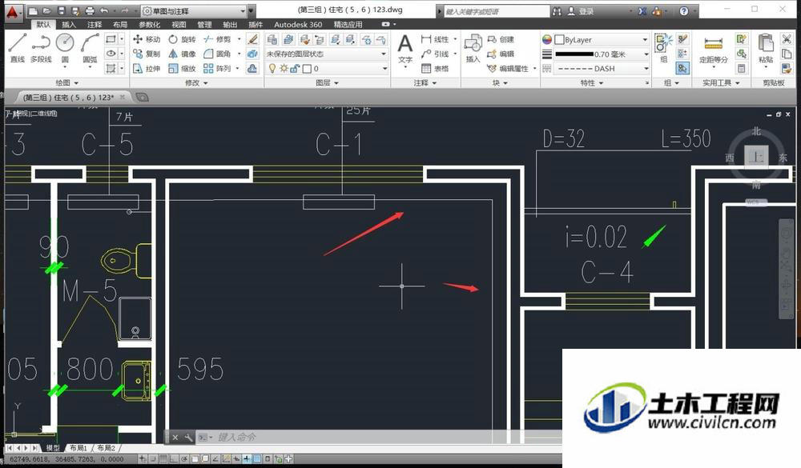
Task: Toggle Polar Tracking in the status bar
Action: click(x=184, y=459)
